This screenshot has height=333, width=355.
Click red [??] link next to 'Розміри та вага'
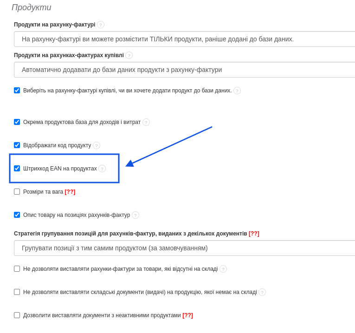pyautogui.click(x=70, y=192)
